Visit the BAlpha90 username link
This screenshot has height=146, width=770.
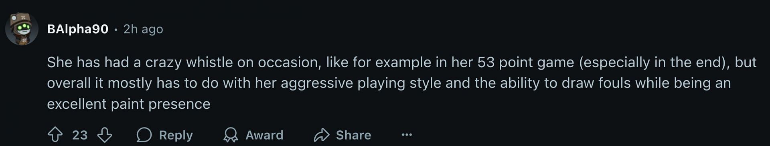point(78,29)
